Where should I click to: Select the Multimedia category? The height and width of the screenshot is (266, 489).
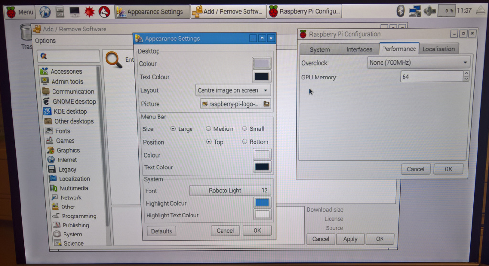coord(69,188)
